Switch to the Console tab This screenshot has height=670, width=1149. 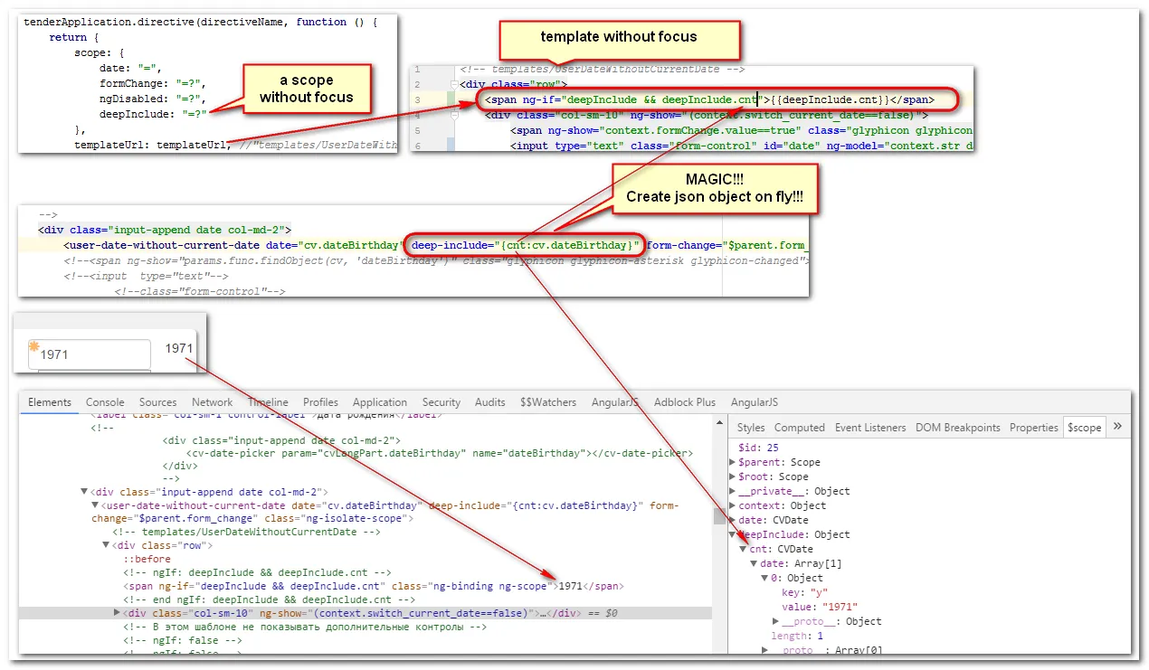tap(105, 402)
